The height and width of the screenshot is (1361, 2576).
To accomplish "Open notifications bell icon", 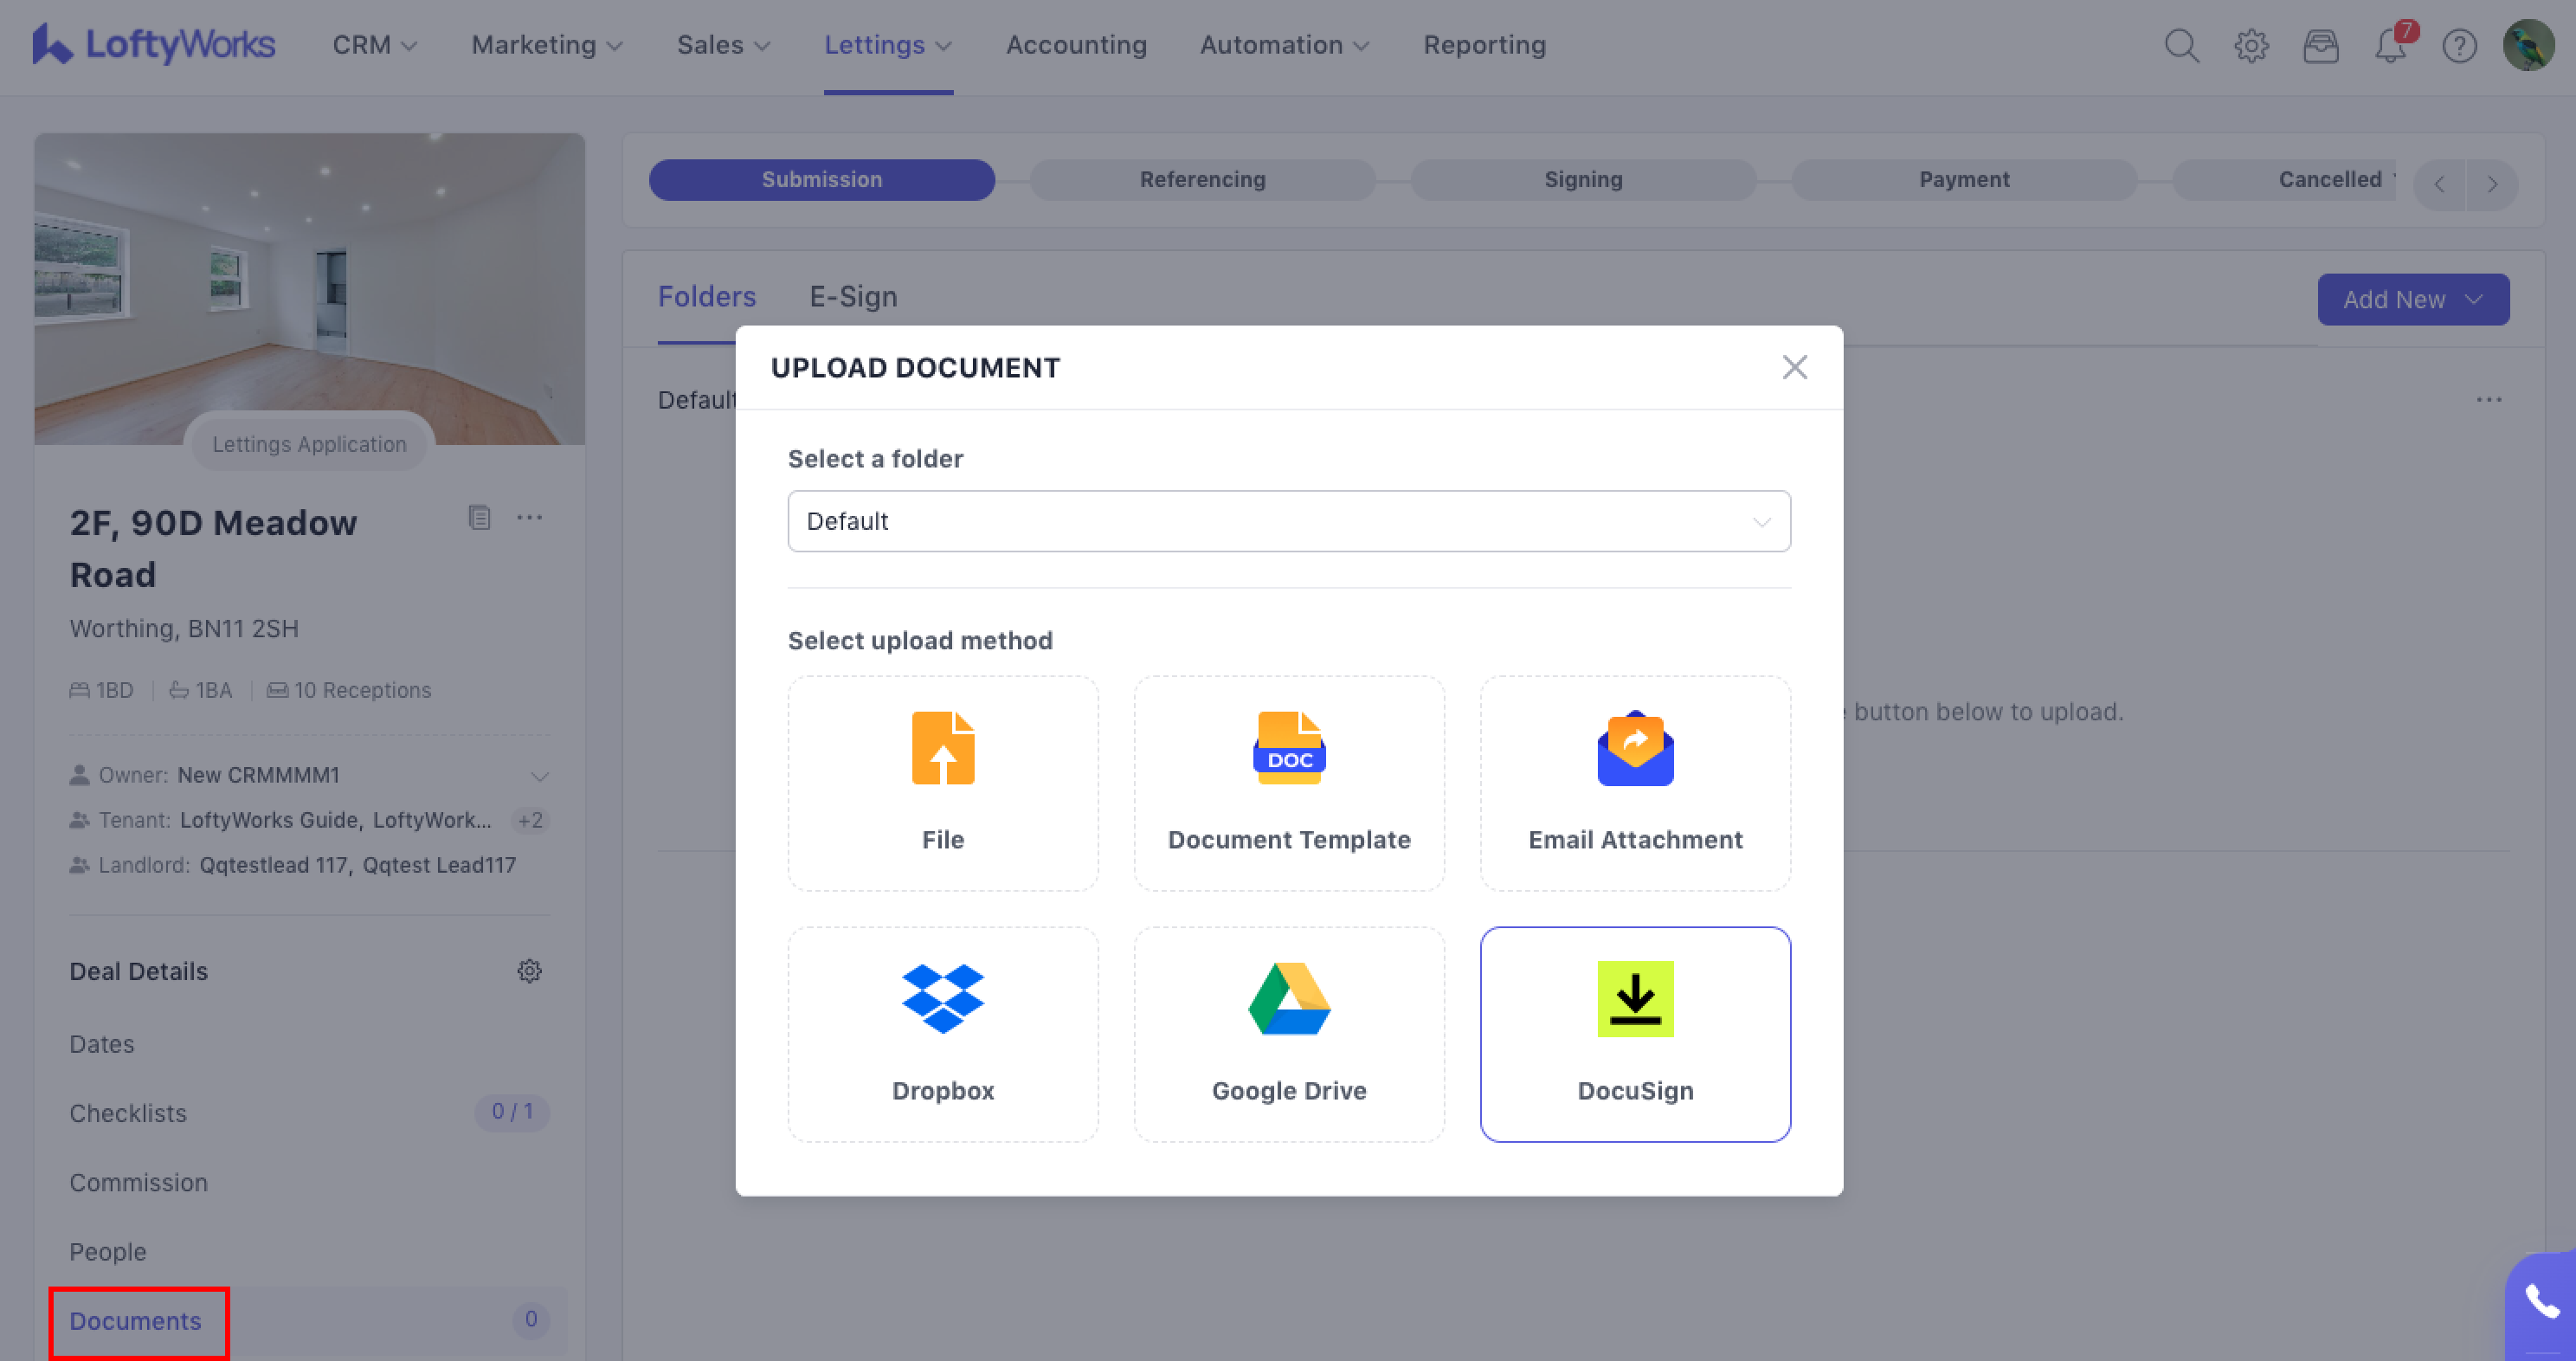I will [x=2390, y=46].
